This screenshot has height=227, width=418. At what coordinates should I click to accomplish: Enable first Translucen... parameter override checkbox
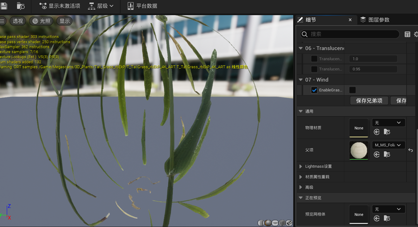(x=314, y=59)
